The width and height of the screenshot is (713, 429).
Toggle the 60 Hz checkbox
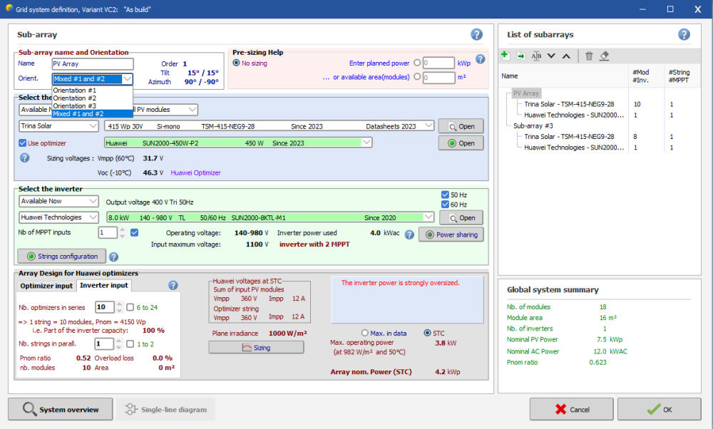445,205
